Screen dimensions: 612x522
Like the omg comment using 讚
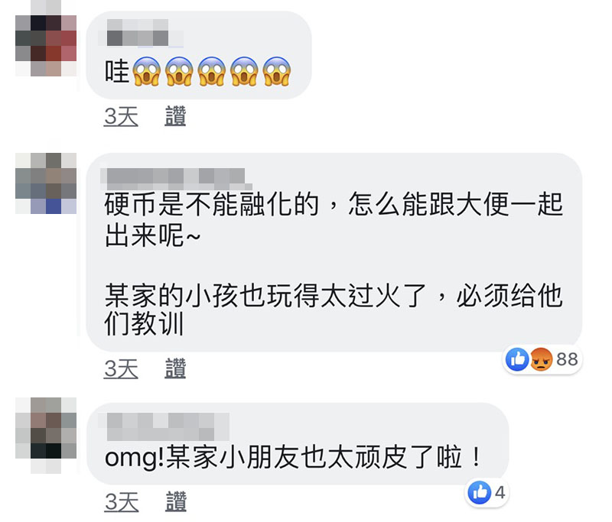coord(176,501)
